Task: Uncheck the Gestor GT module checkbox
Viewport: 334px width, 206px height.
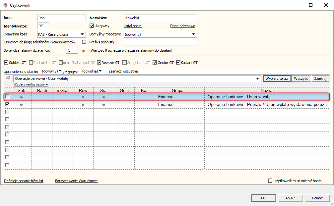Action: tap(155, 63)
